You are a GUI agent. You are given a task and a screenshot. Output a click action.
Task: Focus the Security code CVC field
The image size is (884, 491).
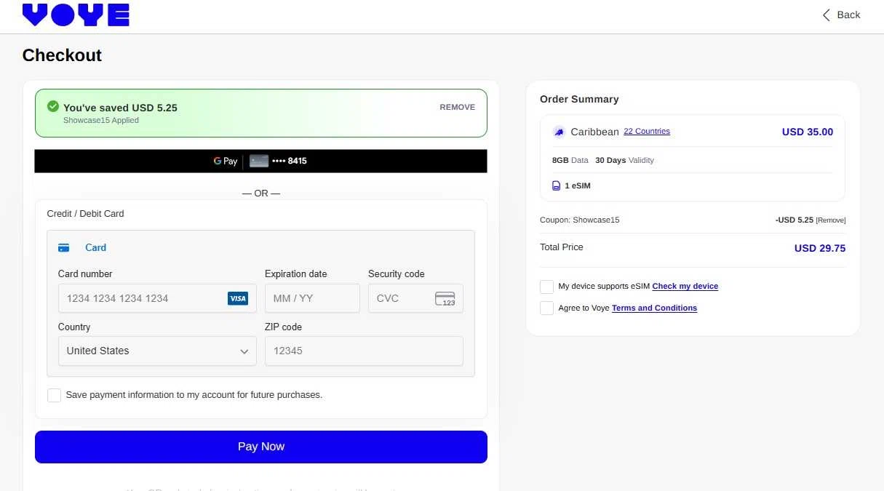click(415, 298)
